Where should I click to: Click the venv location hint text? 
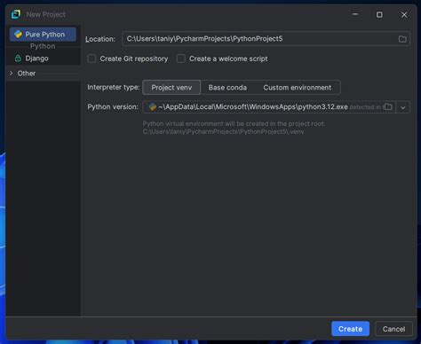(234, 128)
